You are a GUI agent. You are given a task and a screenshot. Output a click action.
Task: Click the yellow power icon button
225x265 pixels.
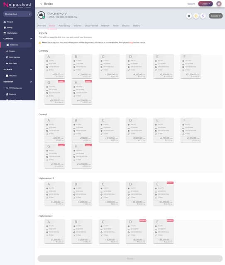196,16
